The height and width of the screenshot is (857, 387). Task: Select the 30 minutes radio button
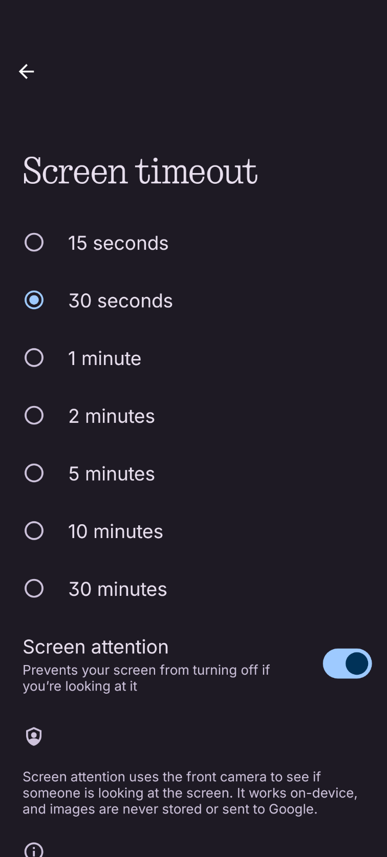pos(34,589)
